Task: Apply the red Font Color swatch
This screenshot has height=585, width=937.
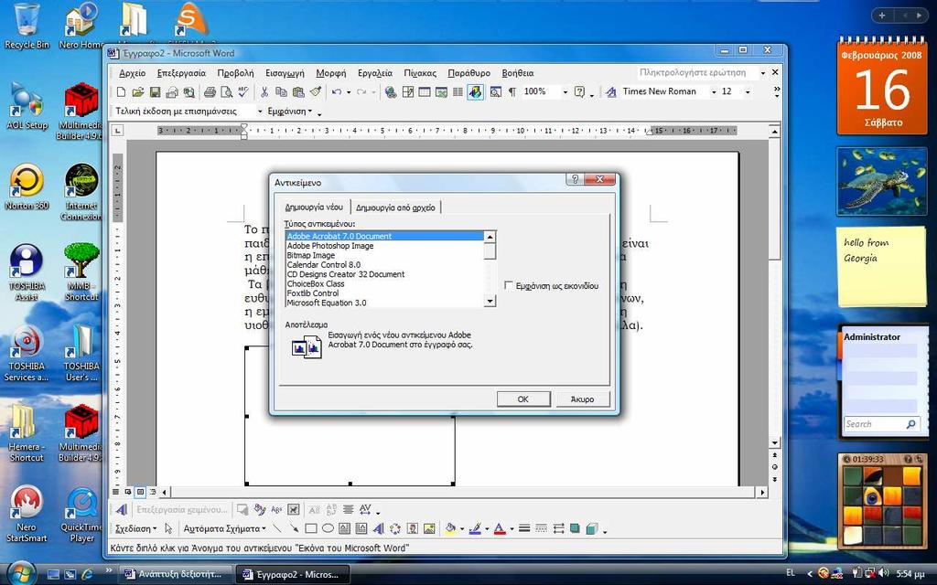Action: pyautogui.click(x=500, y=528)
